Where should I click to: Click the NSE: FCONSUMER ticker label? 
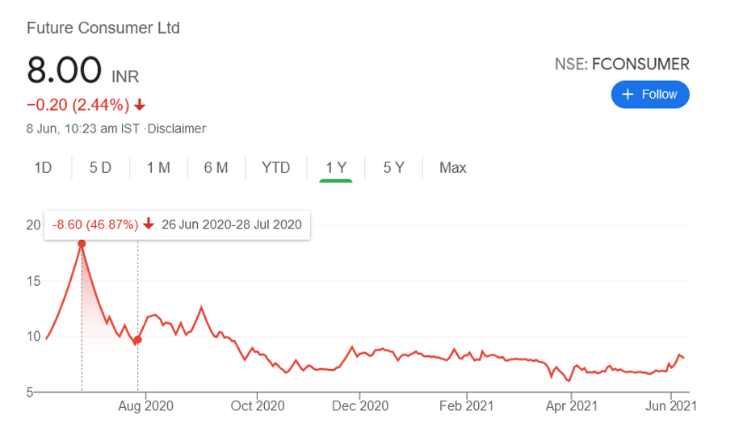click(x=622, y=64)
